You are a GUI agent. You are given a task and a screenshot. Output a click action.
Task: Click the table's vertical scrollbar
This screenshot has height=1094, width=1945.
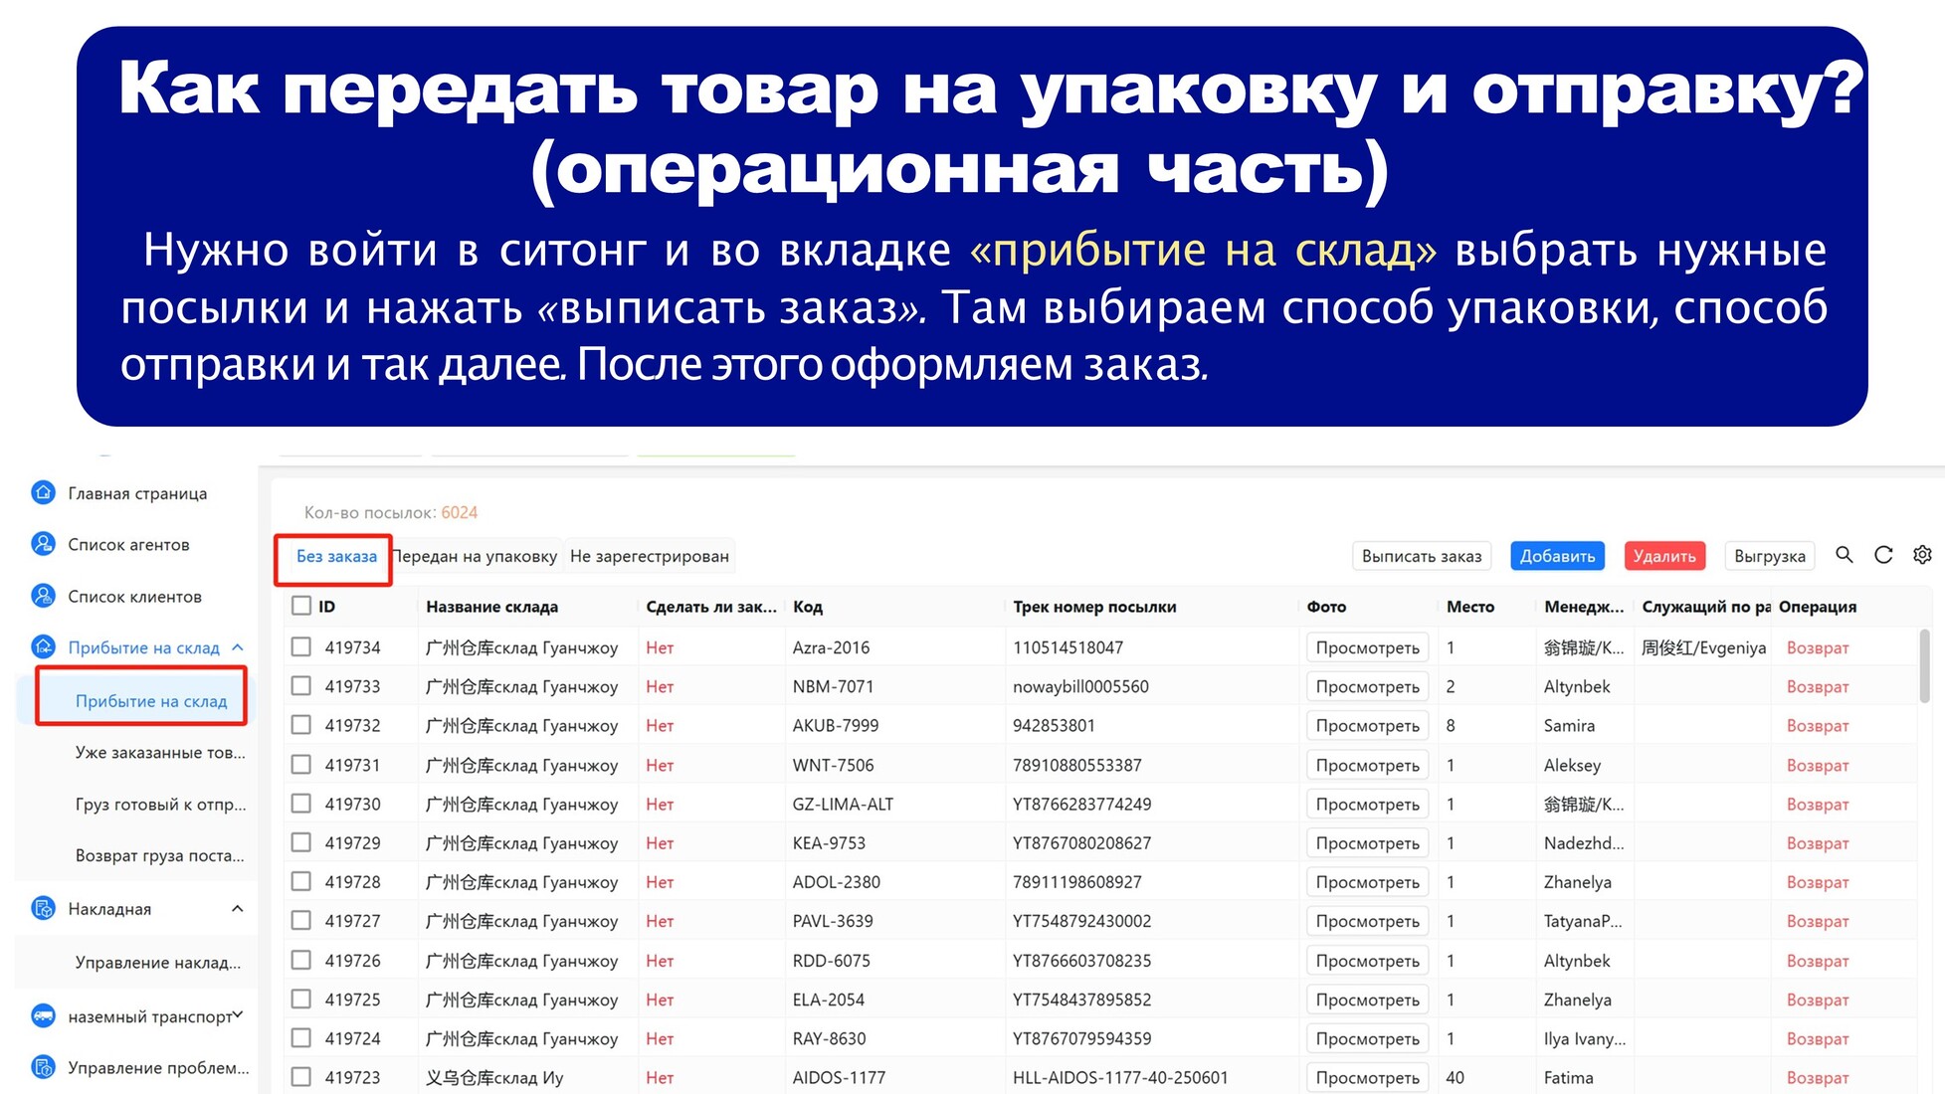tap(1924, 666)
